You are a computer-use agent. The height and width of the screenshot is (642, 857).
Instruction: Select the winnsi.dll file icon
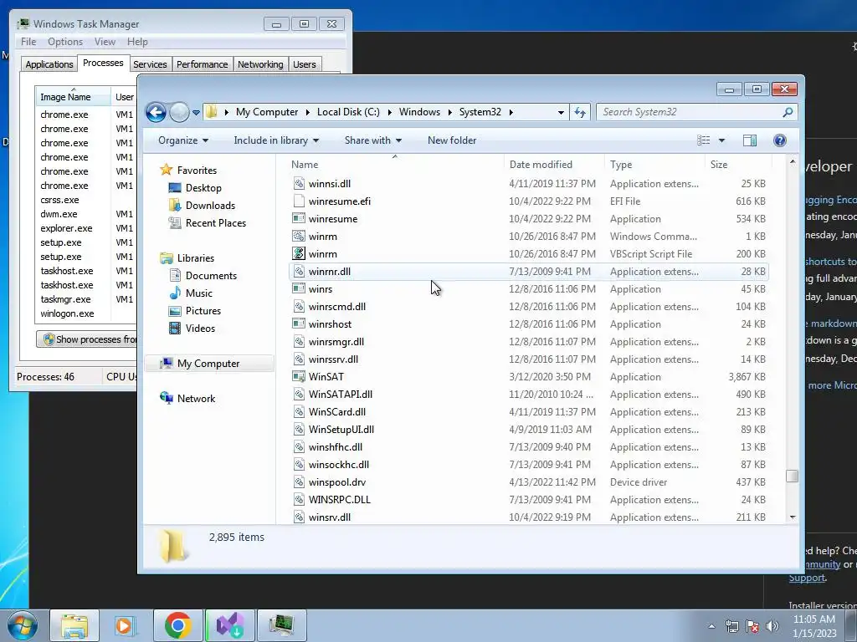pos(299,183)
